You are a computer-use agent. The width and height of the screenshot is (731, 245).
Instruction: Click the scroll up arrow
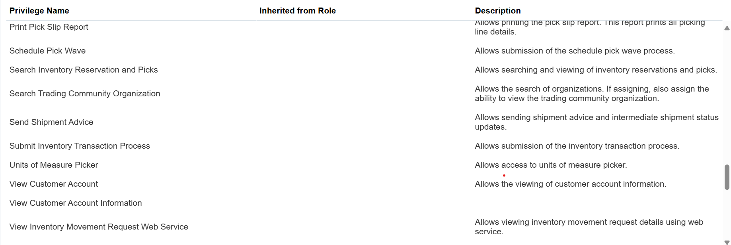[727, 28]
